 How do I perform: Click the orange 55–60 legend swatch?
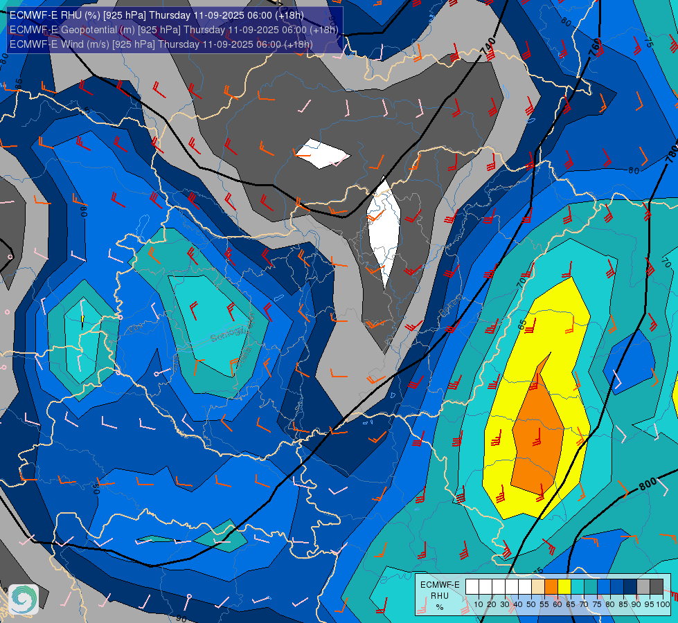click(551, 587)
